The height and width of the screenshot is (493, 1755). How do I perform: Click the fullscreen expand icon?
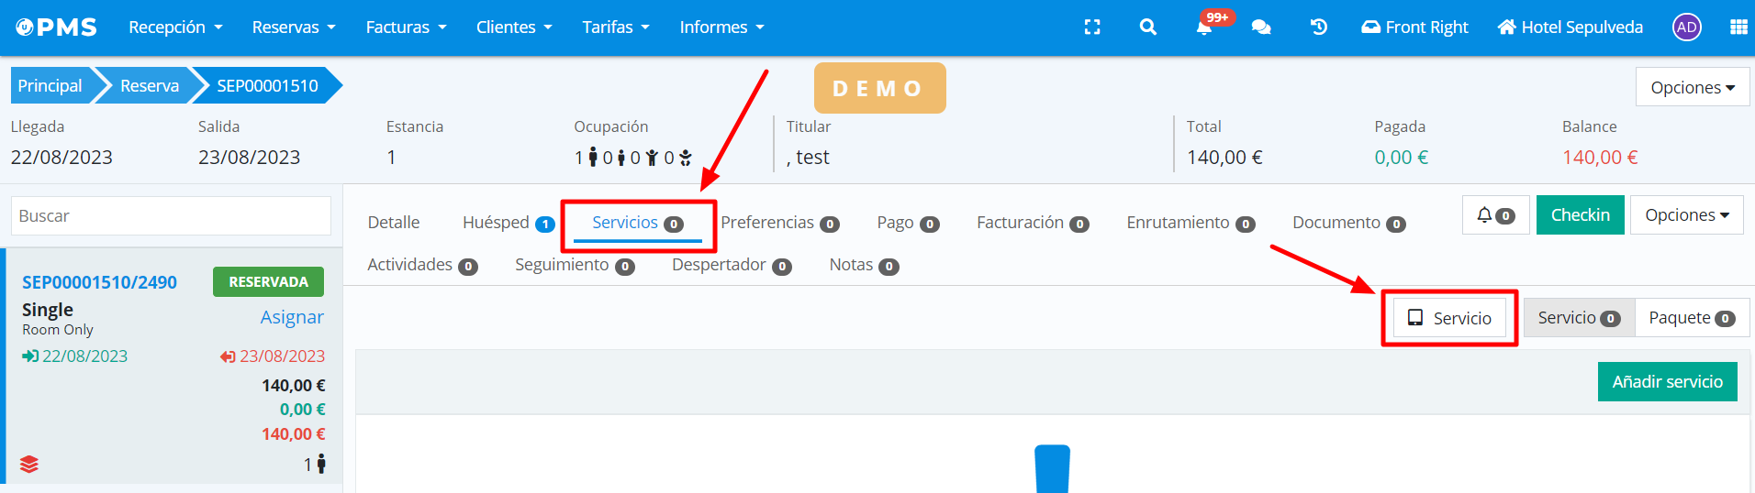pyautogui.click(x=1091, y=27)
